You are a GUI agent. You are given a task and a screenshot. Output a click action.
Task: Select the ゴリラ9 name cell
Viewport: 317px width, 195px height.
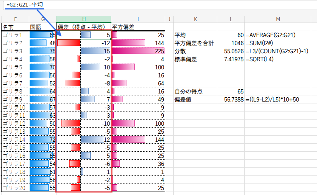[x=15, y=100]
